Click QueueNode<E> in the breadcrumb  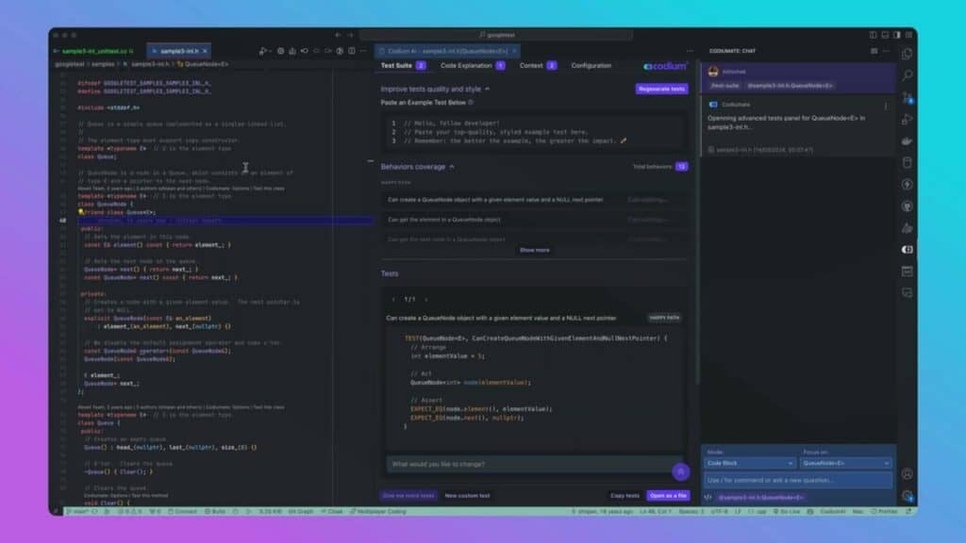(x=206, y=64)
